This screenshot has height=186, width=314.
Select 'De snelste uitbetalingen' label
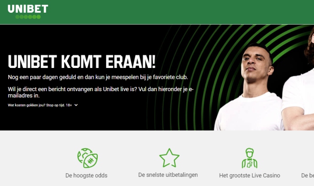coord(168,175)
